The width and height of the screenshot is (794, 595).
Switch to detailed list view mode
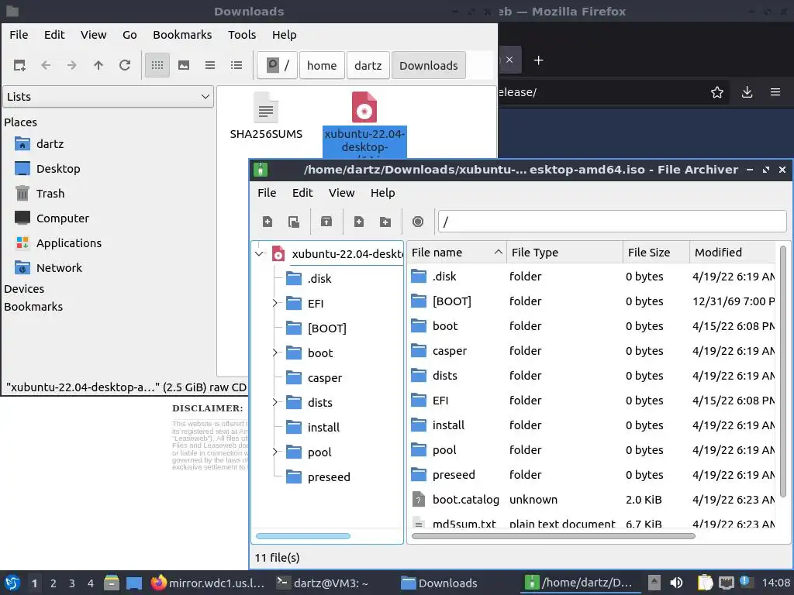click(x=236, y=65)
